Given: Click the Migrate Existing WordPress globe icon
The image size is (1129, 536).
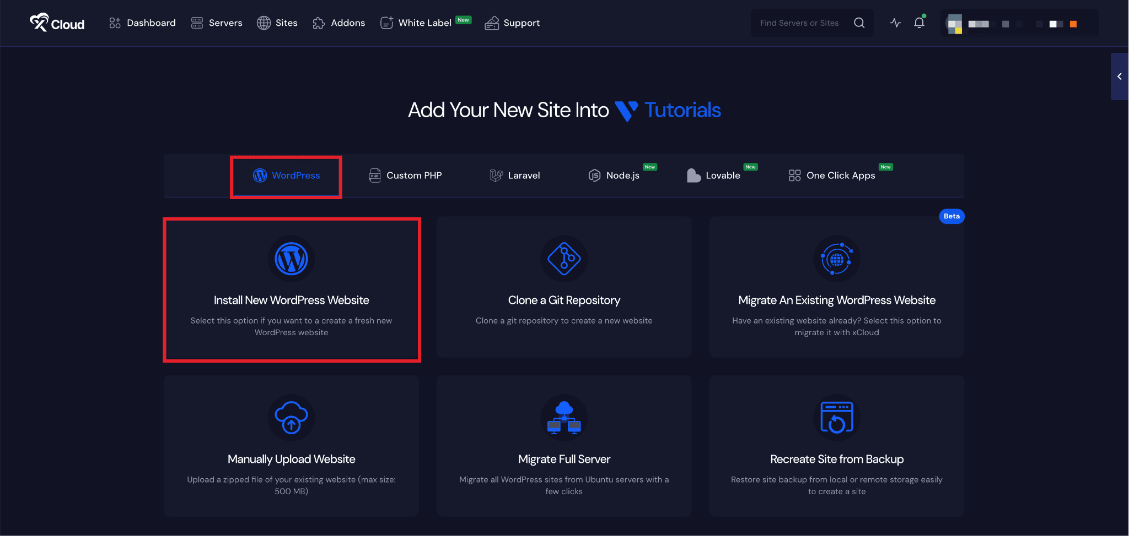Looking at the screenshot, I should (x=836, y=259).
